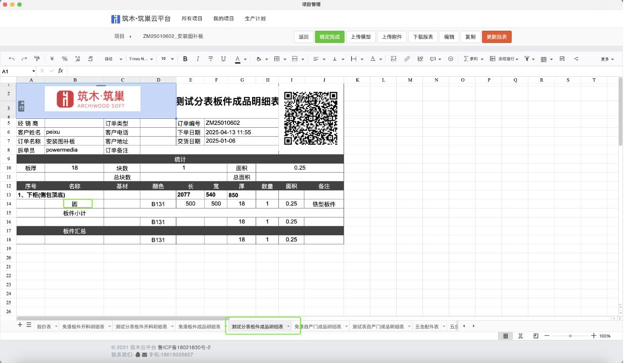624x363 pixels.
Task: Click the green 确定完成 button
Action: coord(329,36)
